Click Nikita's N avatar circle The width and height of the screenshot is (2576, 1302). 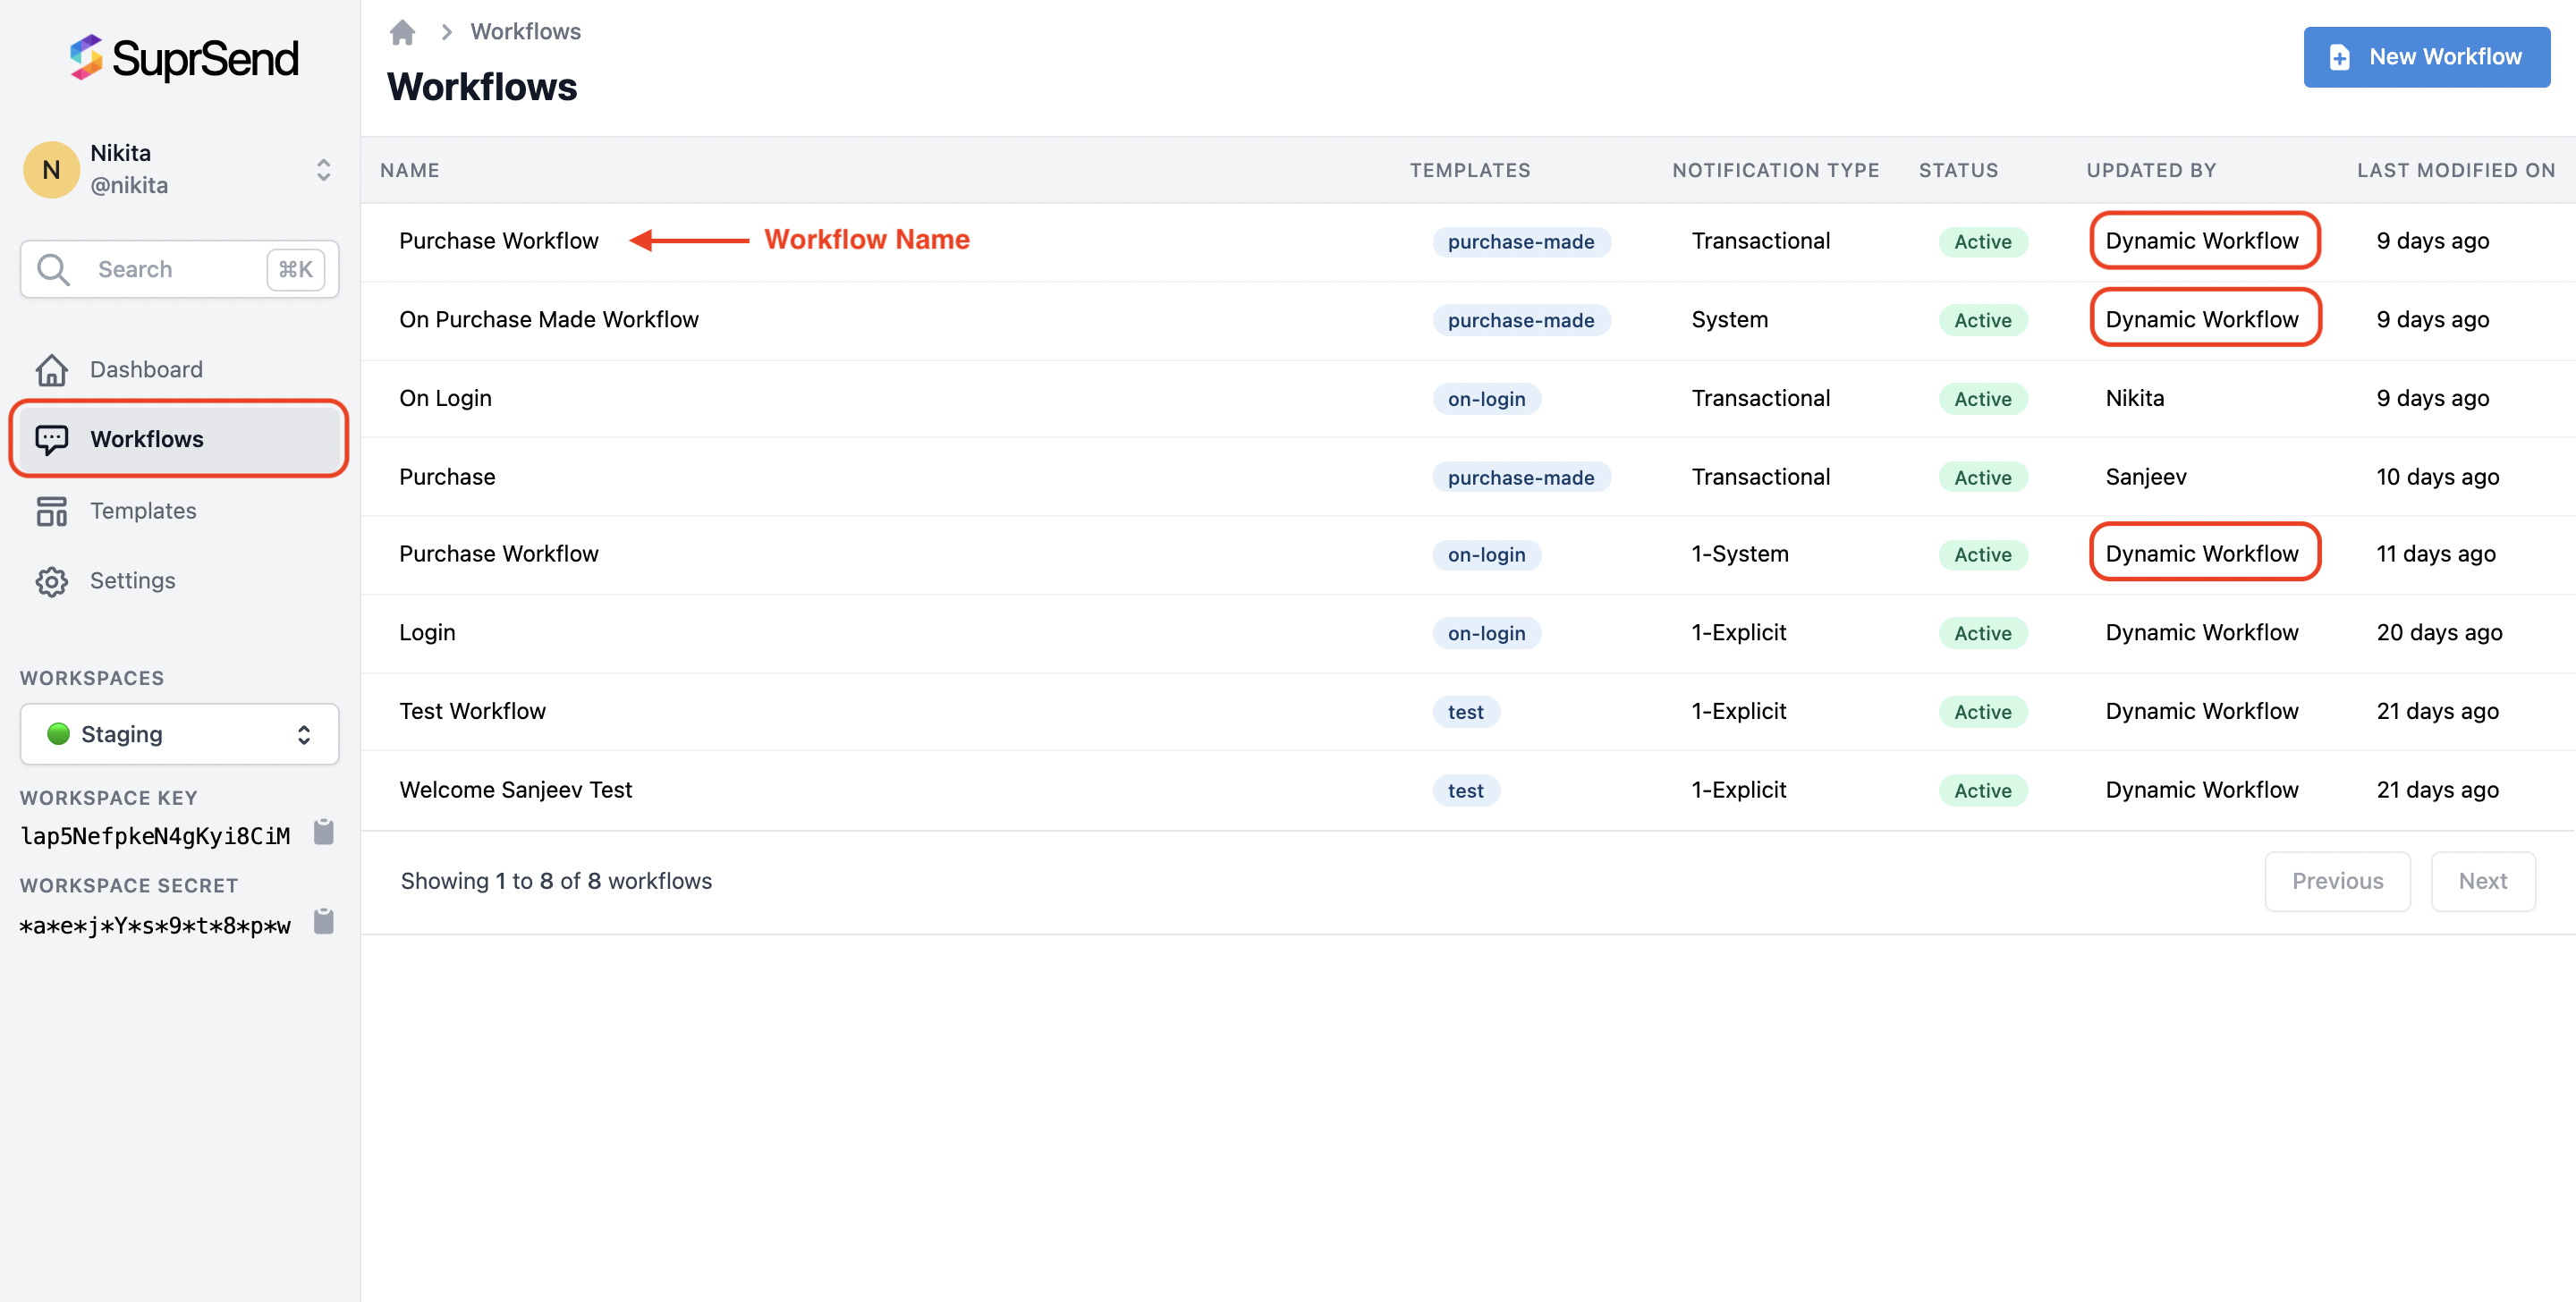[x=51, y=170]
